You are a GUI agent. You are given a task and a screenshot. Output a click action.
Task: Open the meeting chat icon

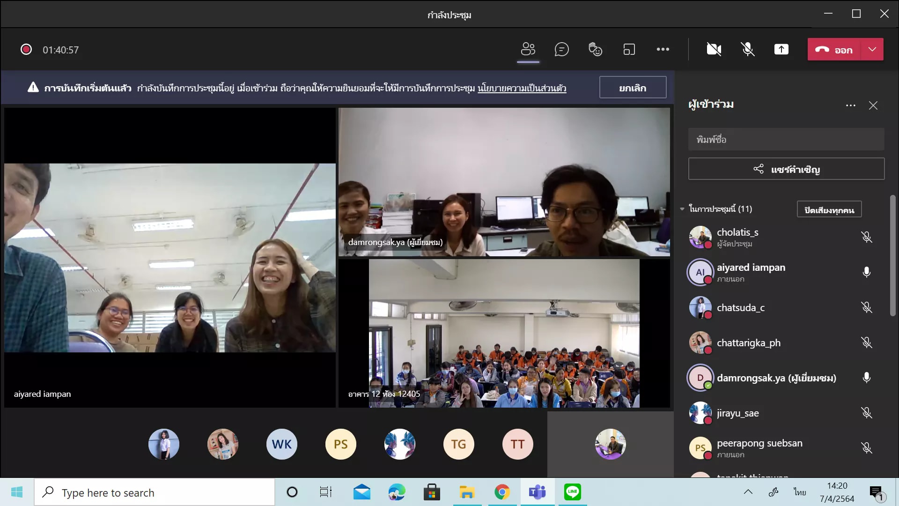click(x=561, y=49)
